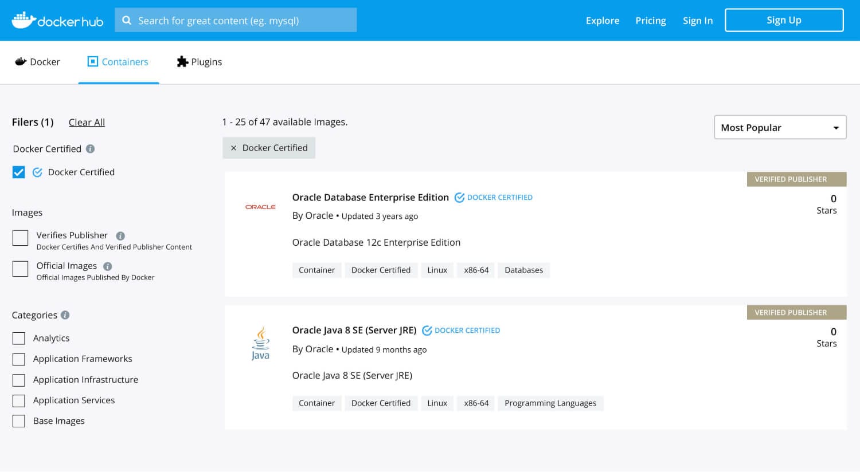Click the blue Docker Certified badge on Oracle Database
The height and width of the screenshot is (472, 860).
[x=493, y=197]
